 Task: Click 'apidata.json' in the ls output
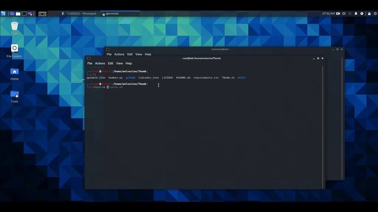[x=96, y=78]
